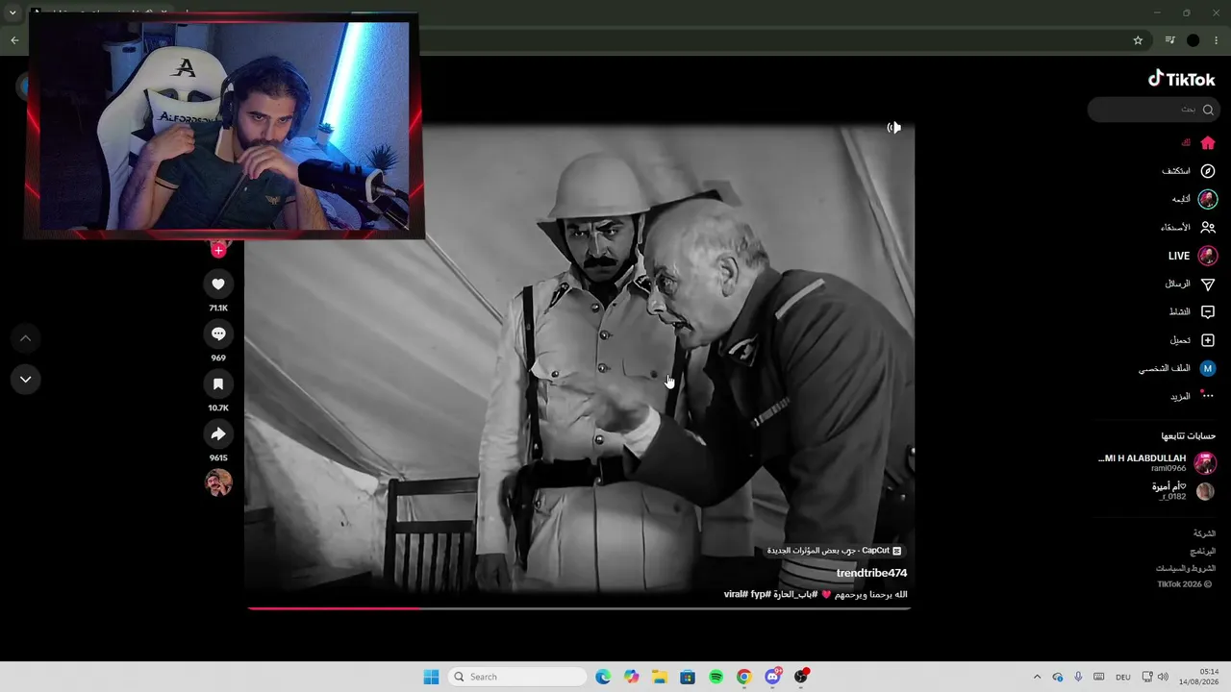This screenshot has width=1231, height=692.
Task: Open the spinning sound disc avatar
Action: tap(218, 482)
